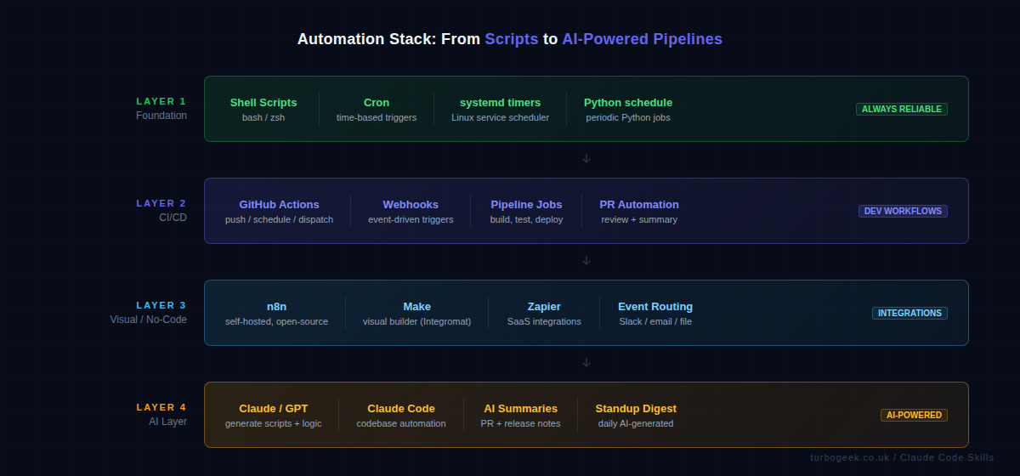Select 'codebase automation' text

(401, 423)
